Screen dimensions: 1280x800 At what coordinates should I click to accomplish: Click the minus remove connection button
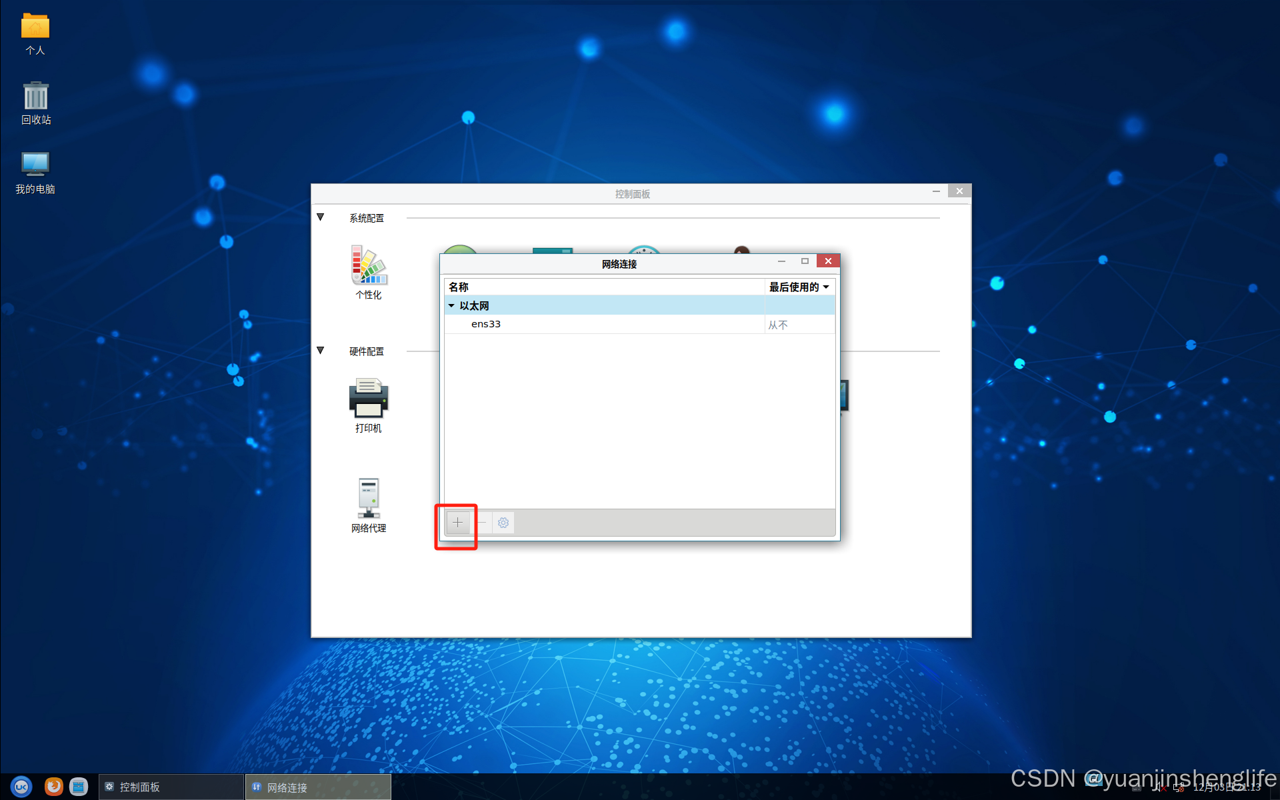click(x=482, y=523)
